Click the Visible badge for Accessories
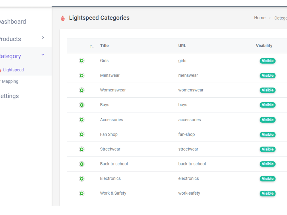Screen dimensions: 287x215 (267, 120)
